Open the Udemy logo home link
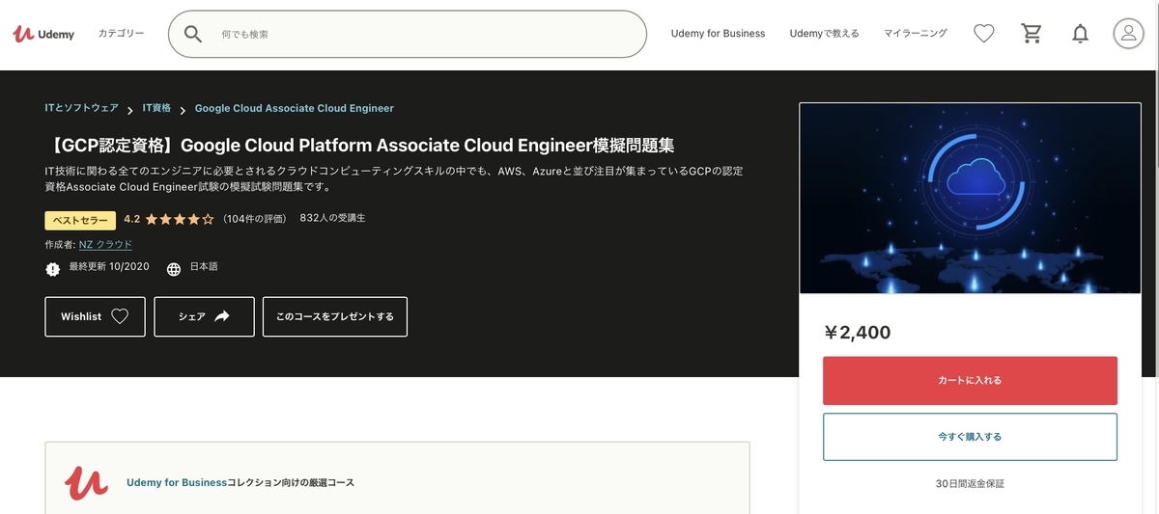This screenshot has width=1159, height=514. pyautogui.click(x=43, y=34)
